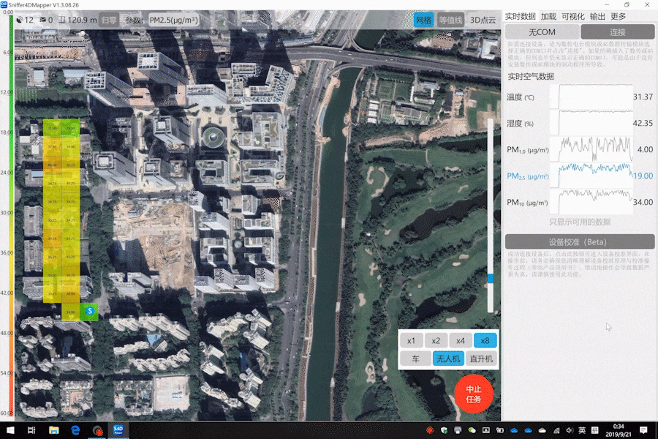Viewport: 658px width, 439px height.
Task: Click the 实时空气数据 section heading
Action: click(x=531, y=76)
